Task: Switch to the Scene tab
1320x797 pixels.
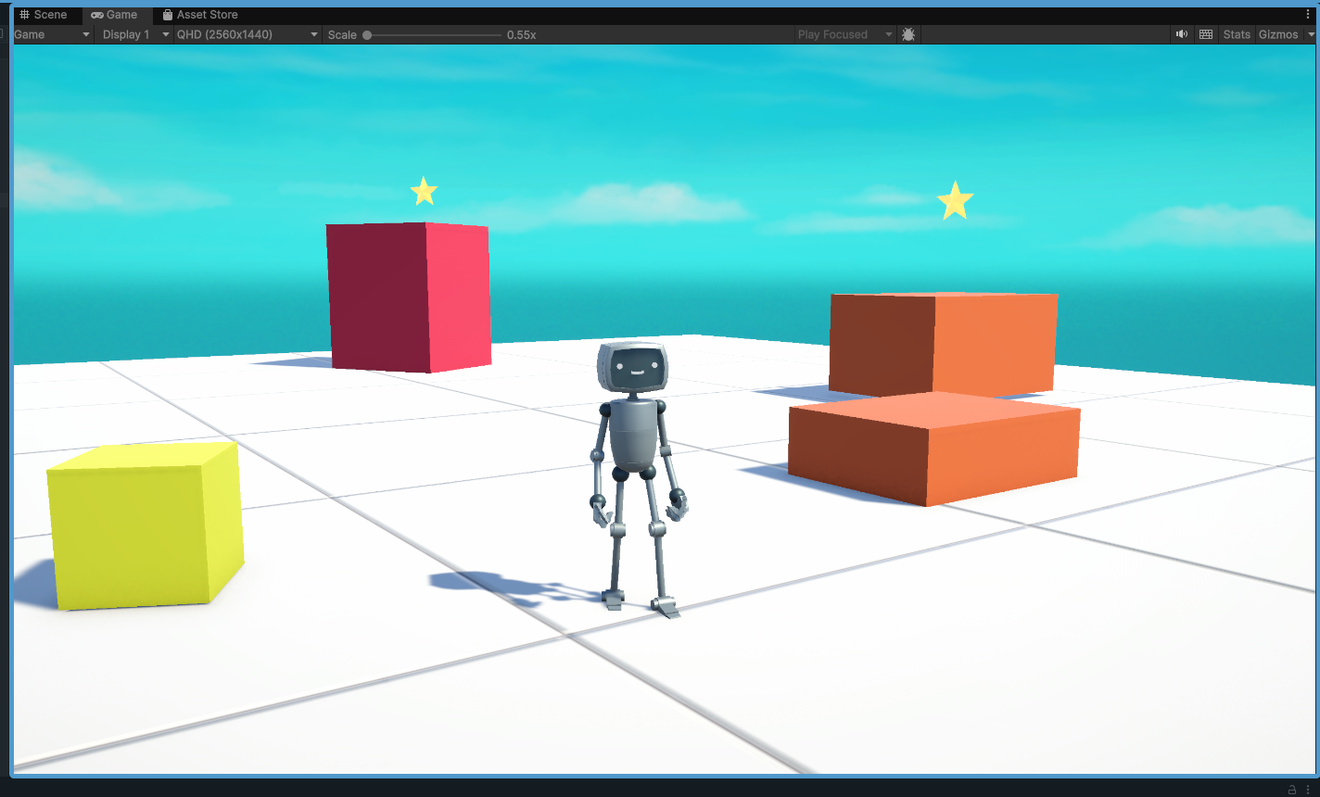Action: [44, 15]
